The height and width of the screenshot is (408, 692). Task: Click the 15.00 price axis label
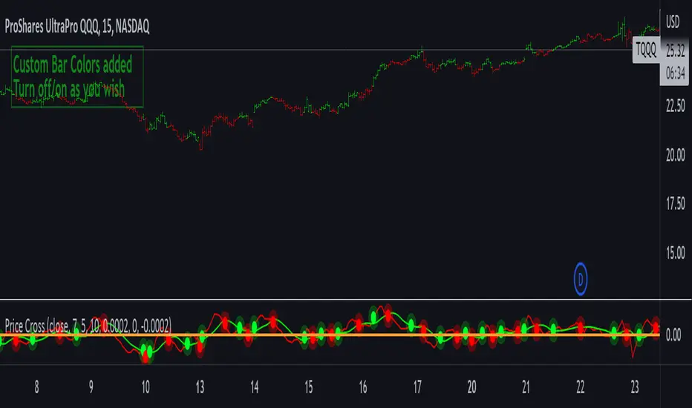675,253
